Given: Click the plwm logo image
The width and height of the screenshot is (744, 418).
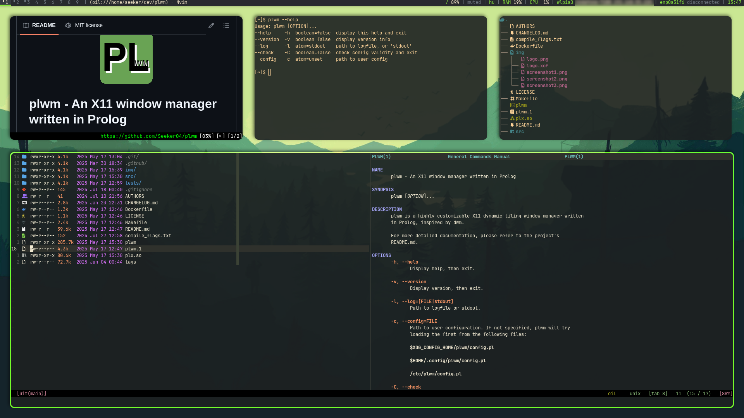Looking at the screenshot, I should (x=126, y=59).
